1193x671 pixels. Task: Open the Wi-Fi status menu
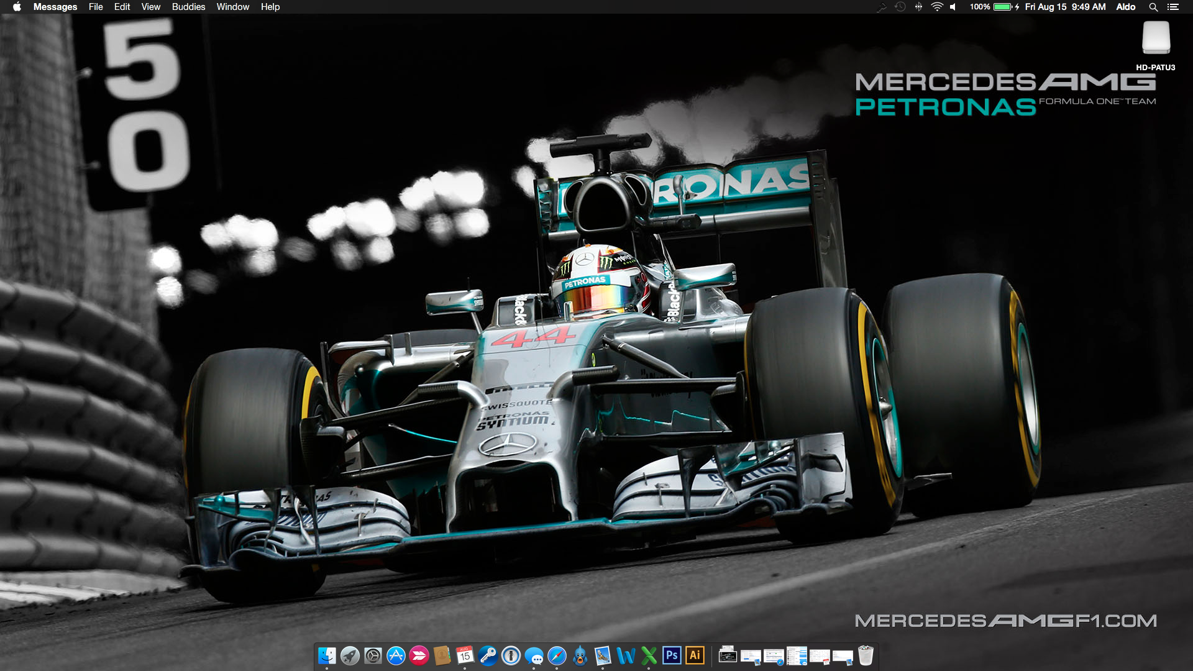(937, 7)
